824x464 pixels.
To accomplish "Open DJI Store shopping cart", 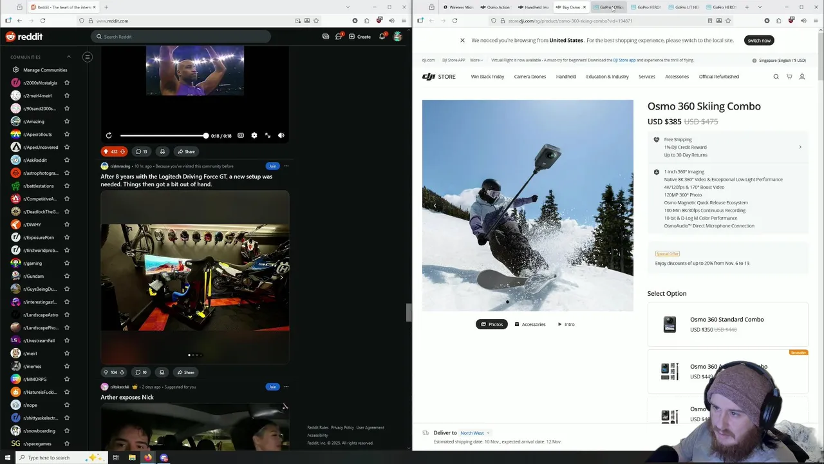I will [x=789, y=77].
